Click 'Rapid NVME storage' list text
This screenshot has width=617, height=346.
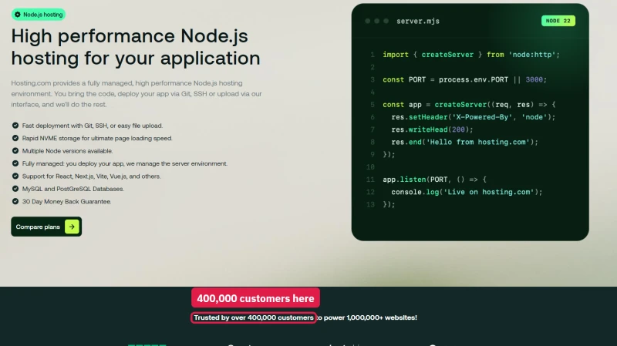point(97,138)
